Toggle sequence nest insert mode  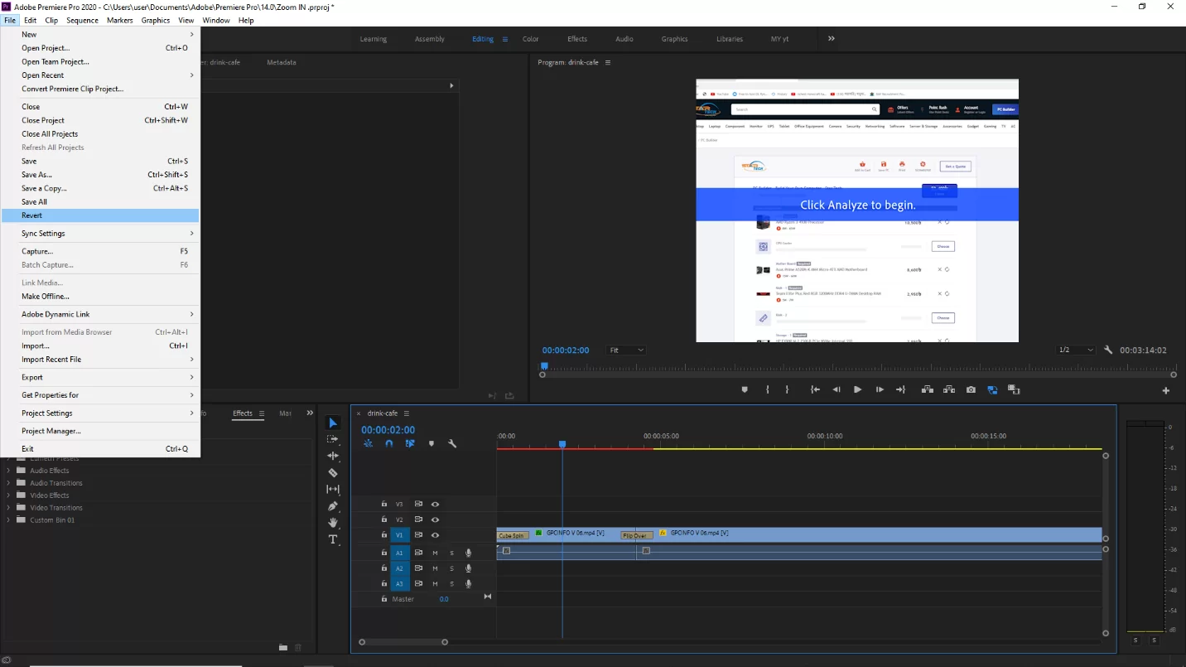368,444
